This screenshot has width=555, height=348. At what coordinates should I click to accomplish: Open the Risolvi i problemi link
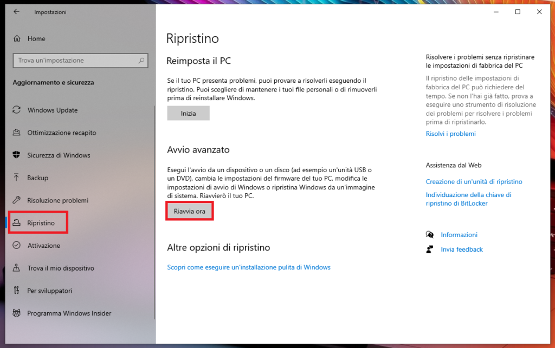[x=450, y=134]
